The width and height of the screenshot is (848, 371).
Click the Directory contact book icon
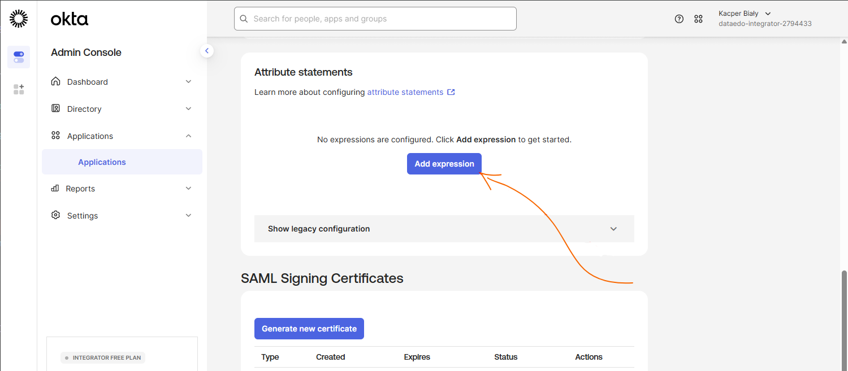click(x=55, y=108)
